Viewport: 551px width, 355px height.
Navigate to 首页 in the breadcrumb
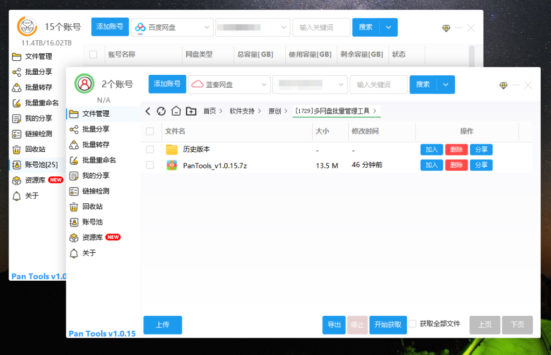pyautogui.click(x=210, y=110)
